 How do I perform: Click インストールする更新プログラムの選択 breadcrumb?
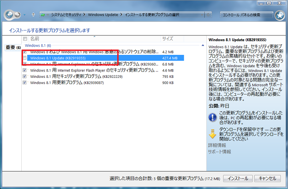pyautogui.click(x=152, y=15)
